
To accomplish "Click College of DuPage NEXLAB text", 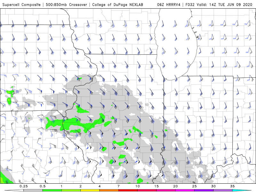I will tap(117, 4).
